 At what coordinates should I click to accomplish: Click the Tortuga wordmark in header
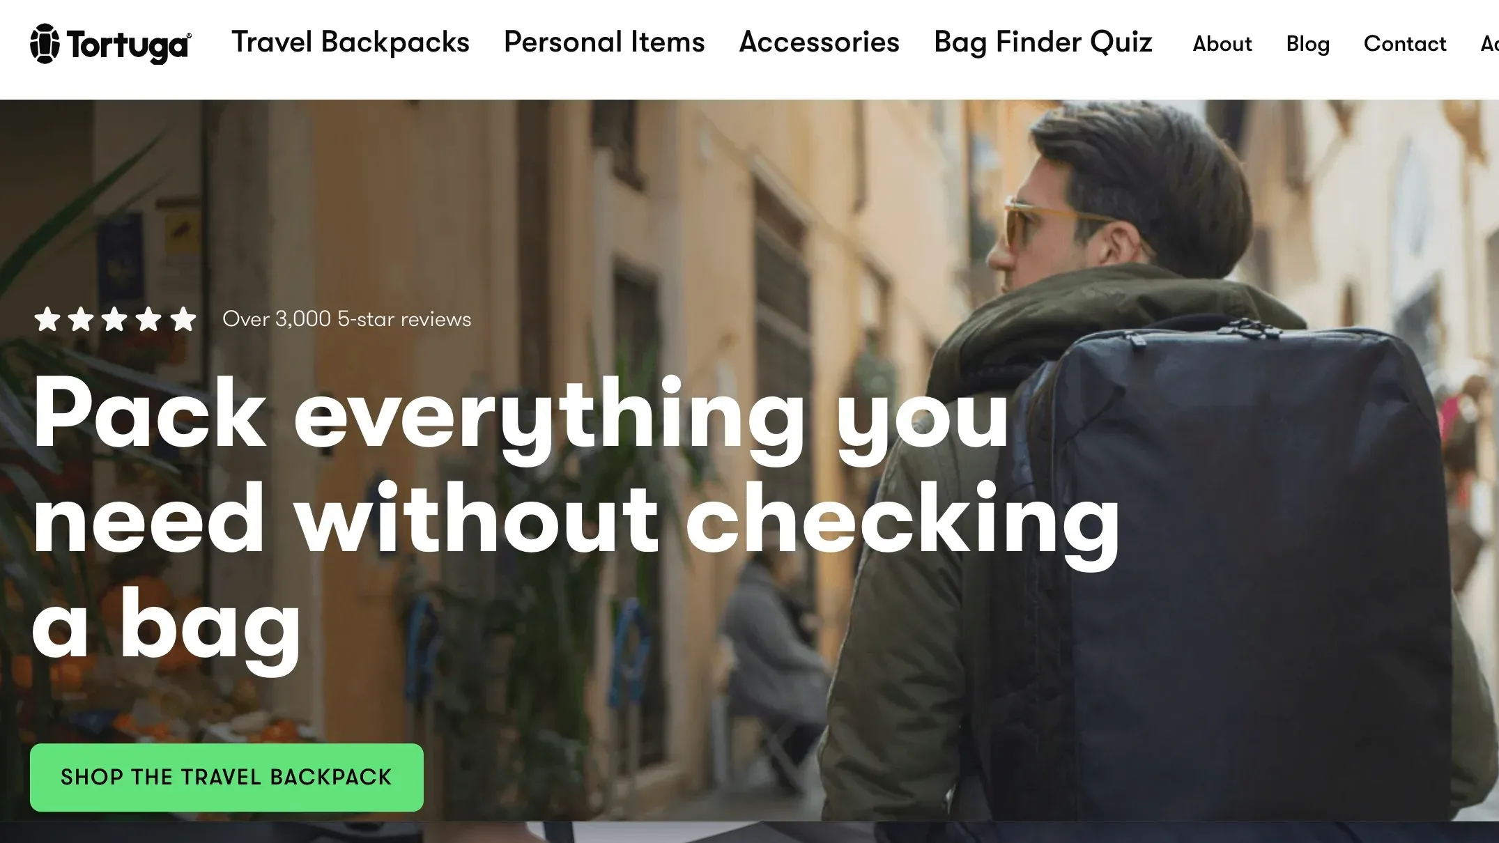pyautogui.click(x=128, y=46)
